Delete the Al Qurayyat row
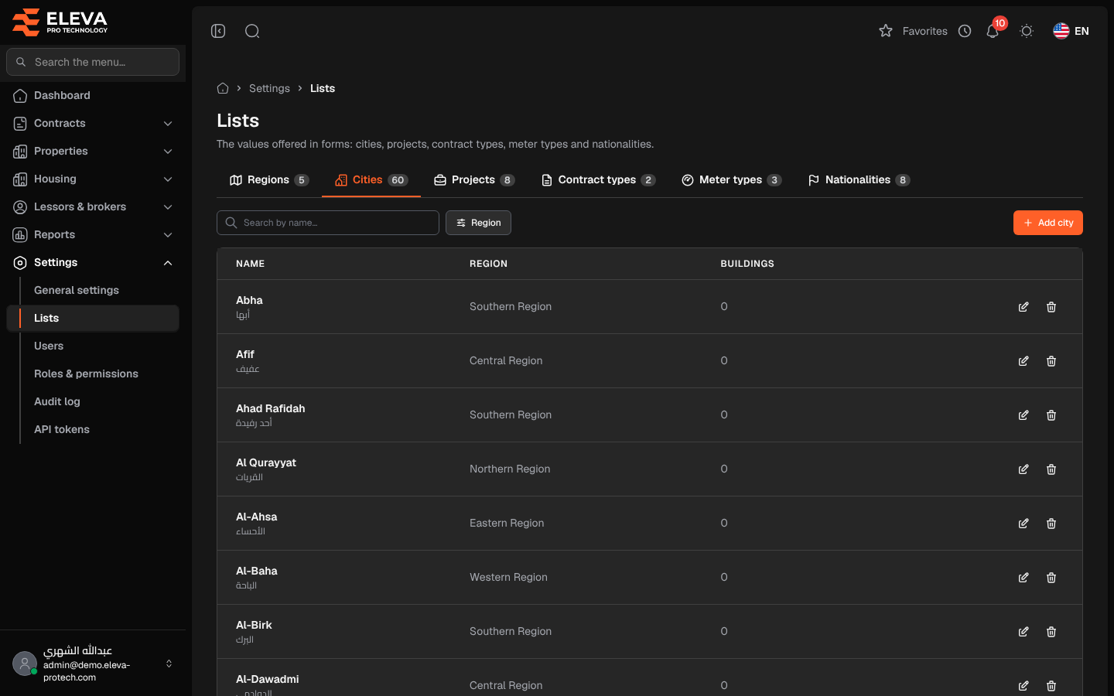1114x696 pixels. tap(1051, 469)
